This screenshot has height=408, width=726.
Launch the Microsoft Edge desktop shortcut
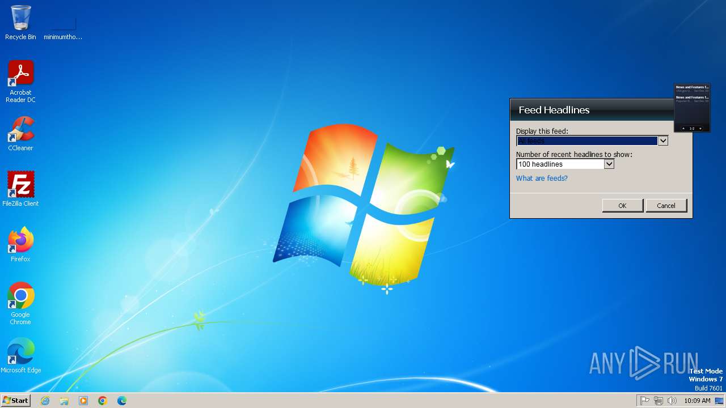click(20, 356)
